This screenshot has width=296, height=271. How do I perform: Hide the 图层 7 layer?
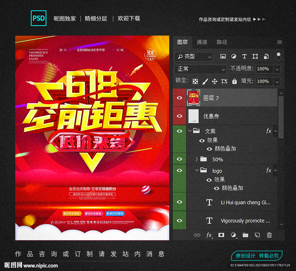[x=180, y=98]
